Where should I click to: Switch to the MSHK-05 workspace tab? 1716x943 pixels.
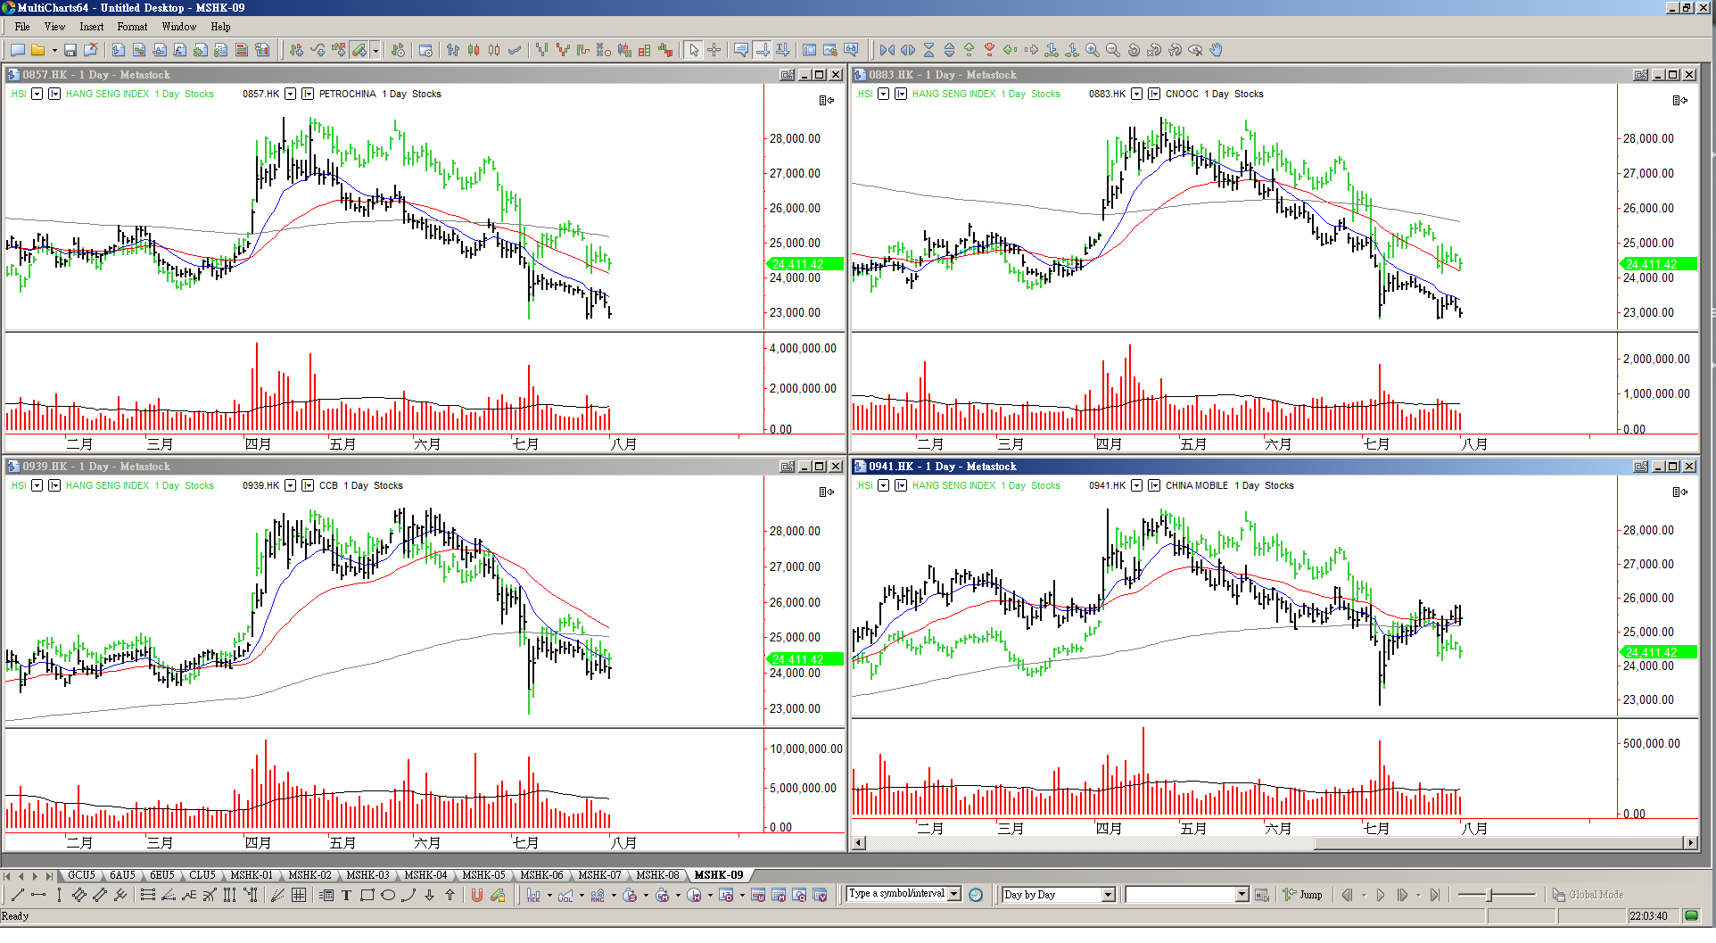(x=483, y=875)
